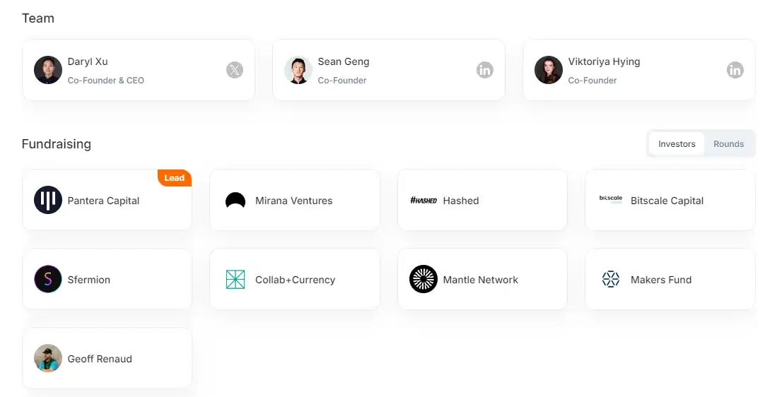Click the Mirana Ventures logo

pos(235,201)
